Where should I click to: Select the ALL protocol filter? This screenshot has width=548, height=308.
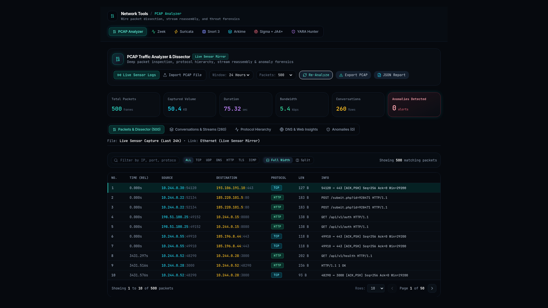(x=188, y=160)
